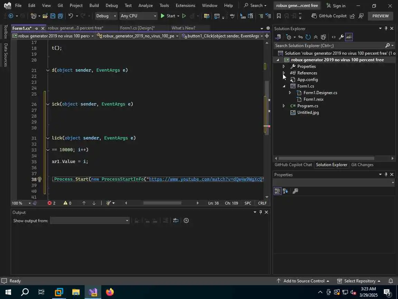This screenshot has height=299, width=398.
Task: Toggle pin on Properties panel
Action: (x=386, y=174)
